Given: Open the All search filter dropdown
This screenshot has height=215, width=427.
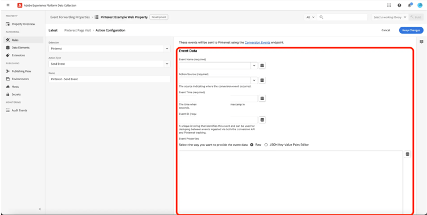Looking at the screenshot, I should coord(310,17).
